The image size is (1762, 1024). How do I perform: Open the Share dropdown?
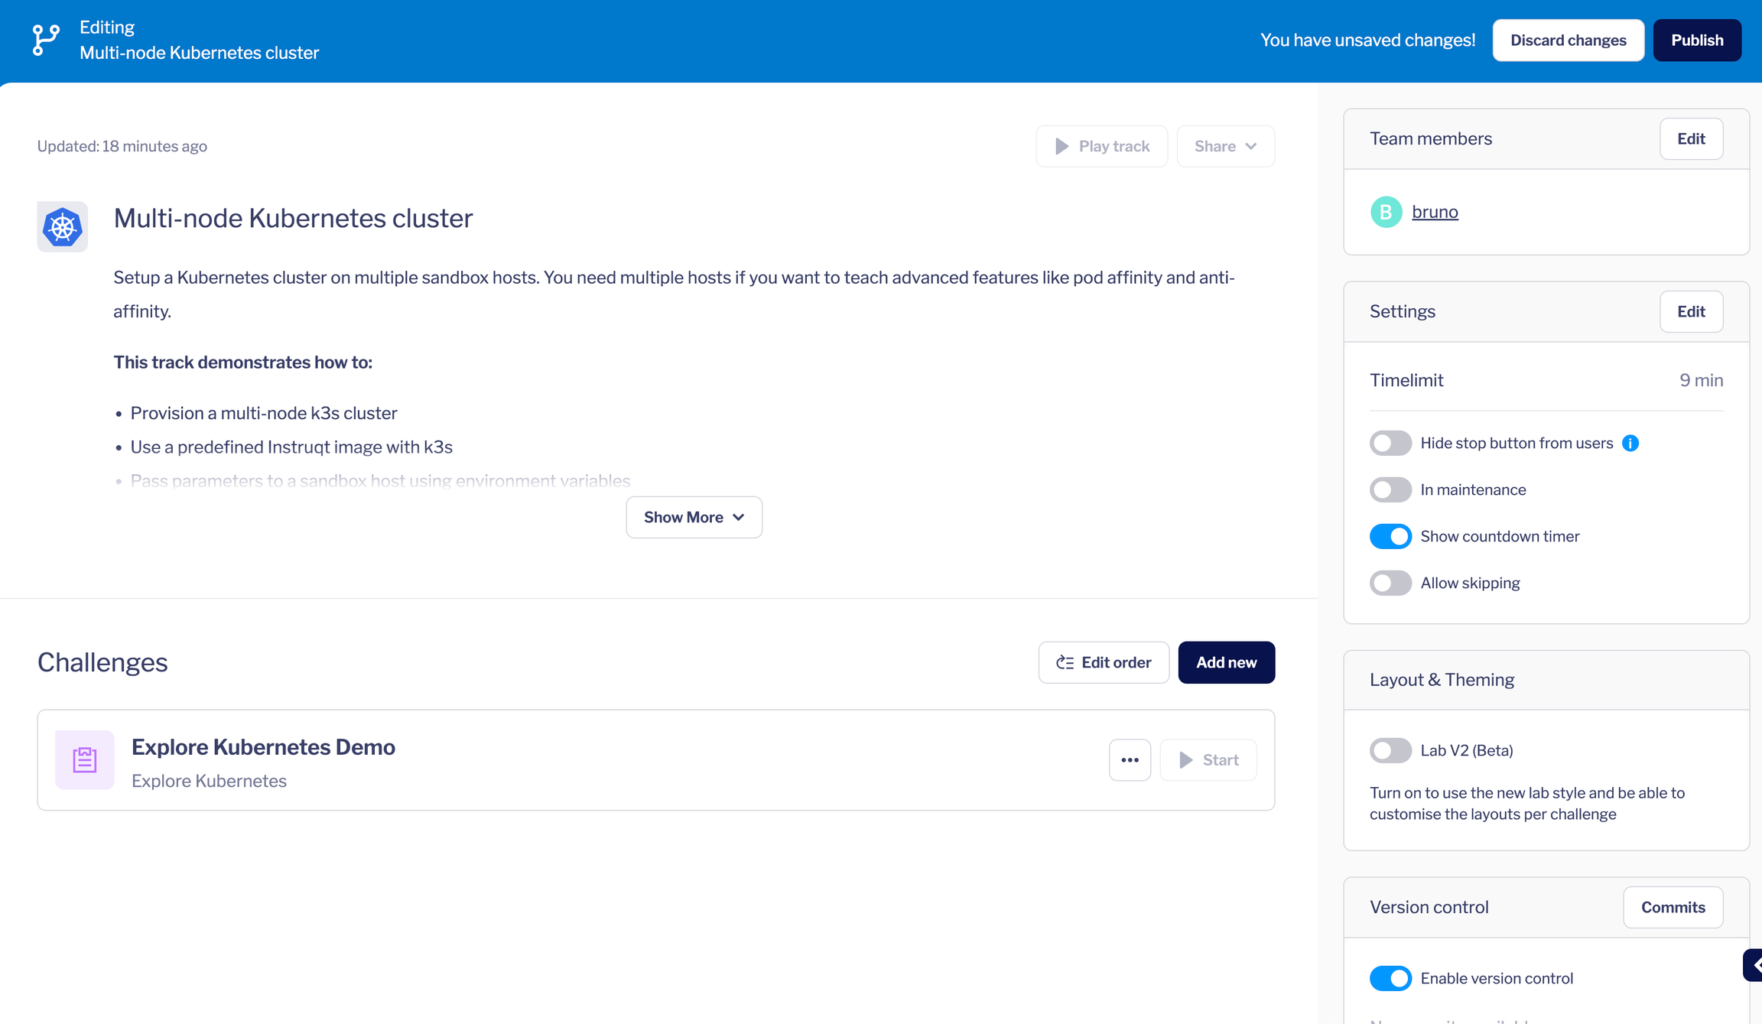coord(1225,146)
